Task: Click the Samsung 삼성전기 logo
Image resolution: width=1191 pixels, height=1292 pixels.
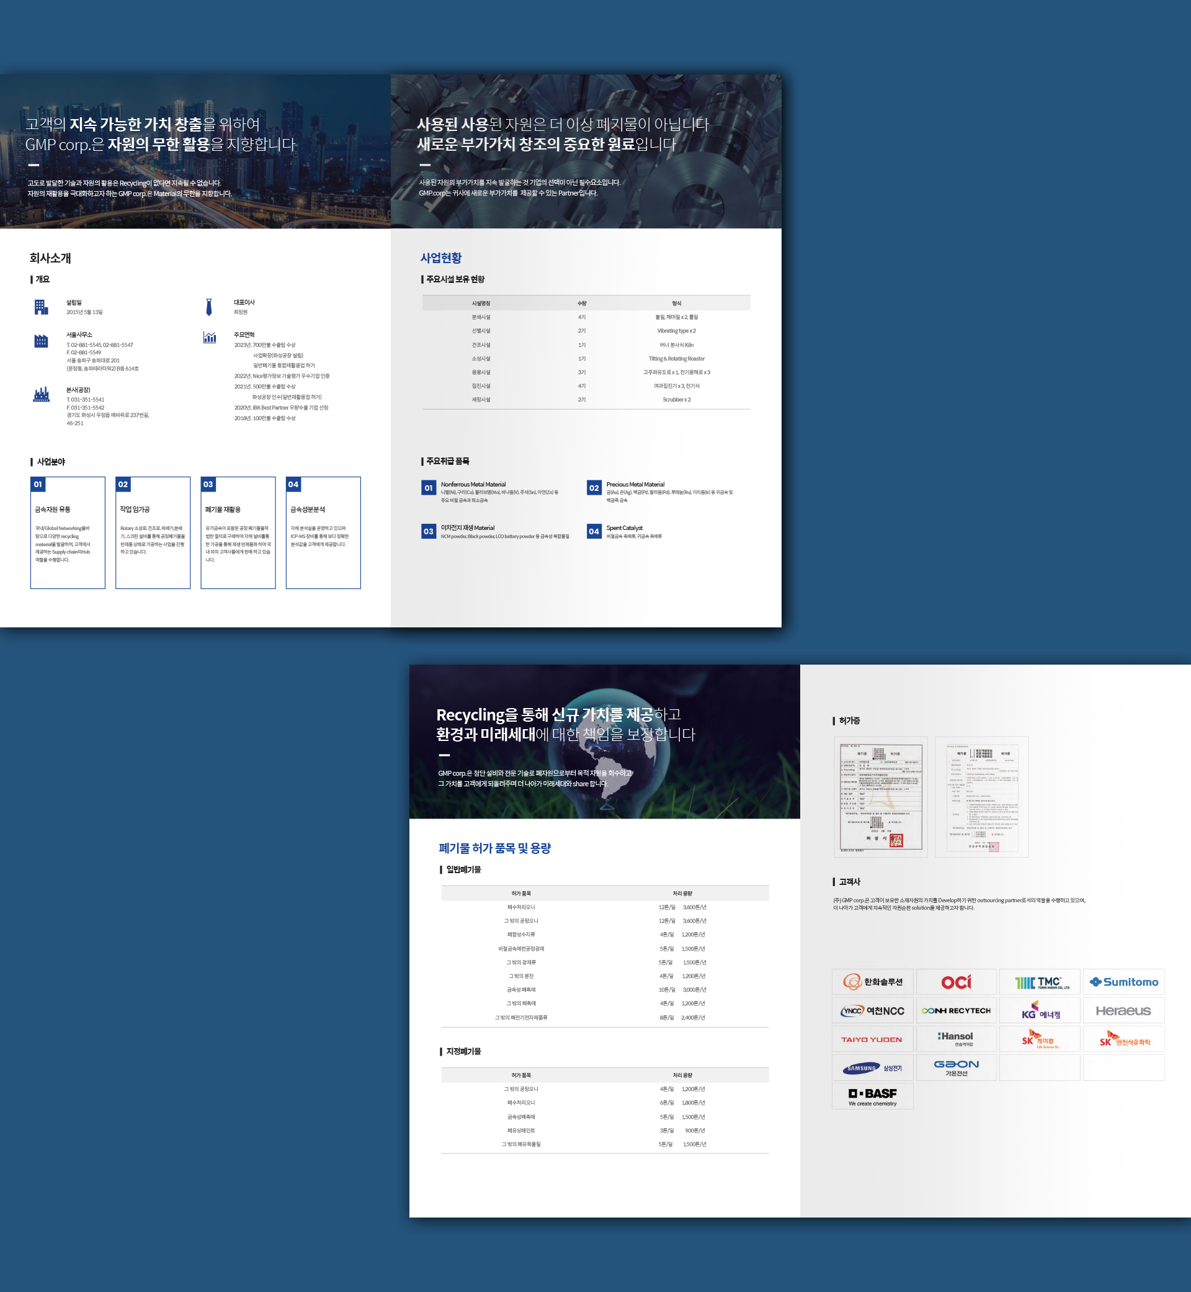Action: point(872,1067)
